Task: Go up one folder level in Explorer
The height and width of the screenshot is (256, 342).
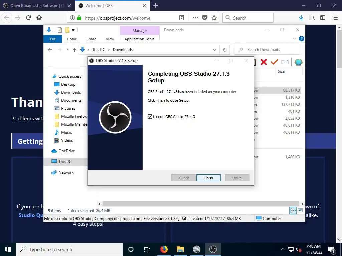Action: point(74,50)
